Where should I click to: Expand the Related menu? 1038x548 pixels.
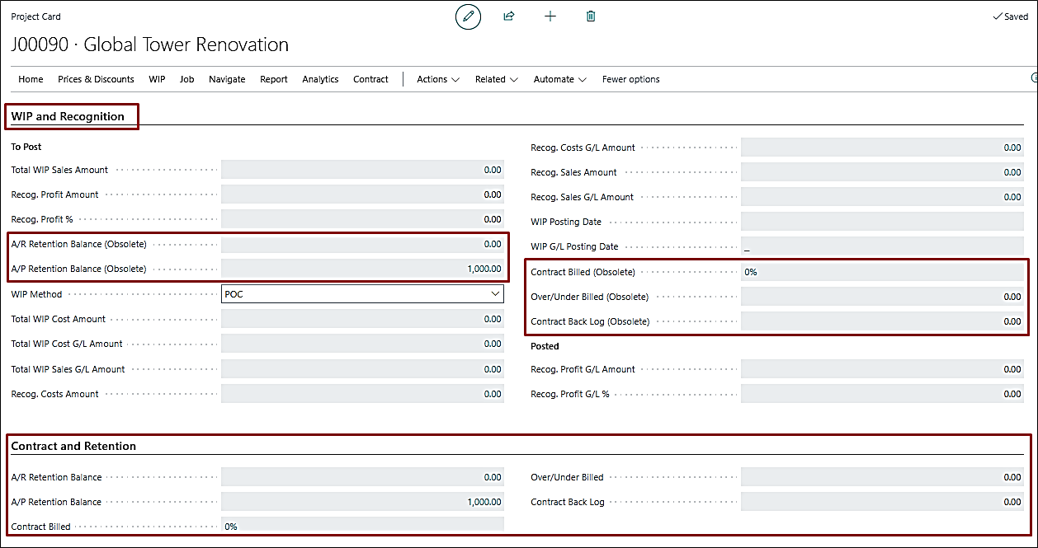click(496, 79)
